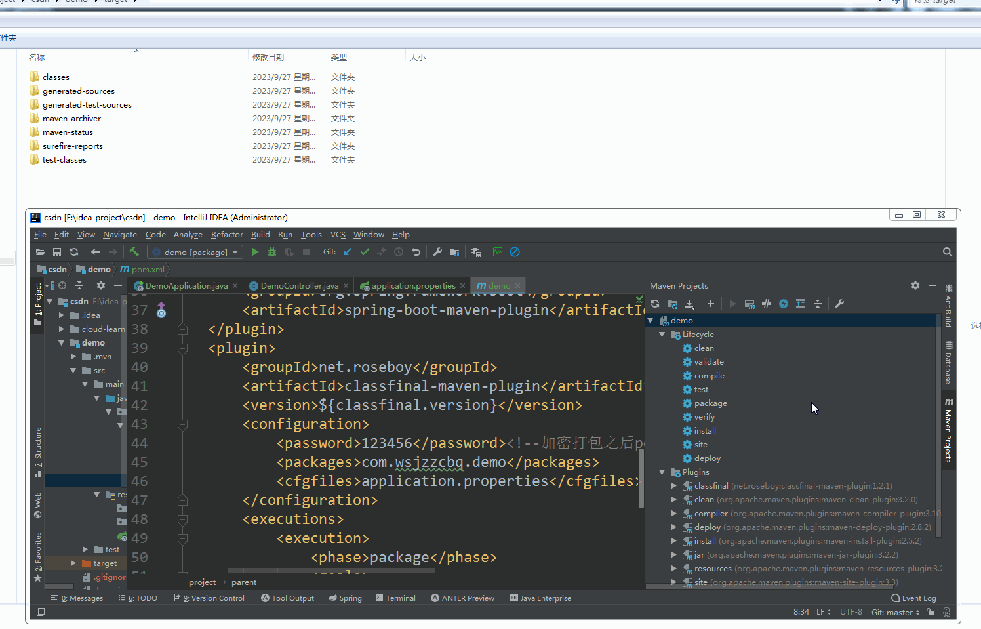Toggle the Database side tool window

(x=949, y=363)
